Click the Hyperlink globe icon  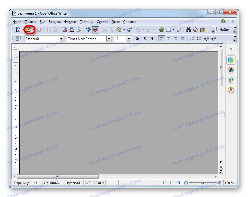pyautogui.click(x=161, y=30)
